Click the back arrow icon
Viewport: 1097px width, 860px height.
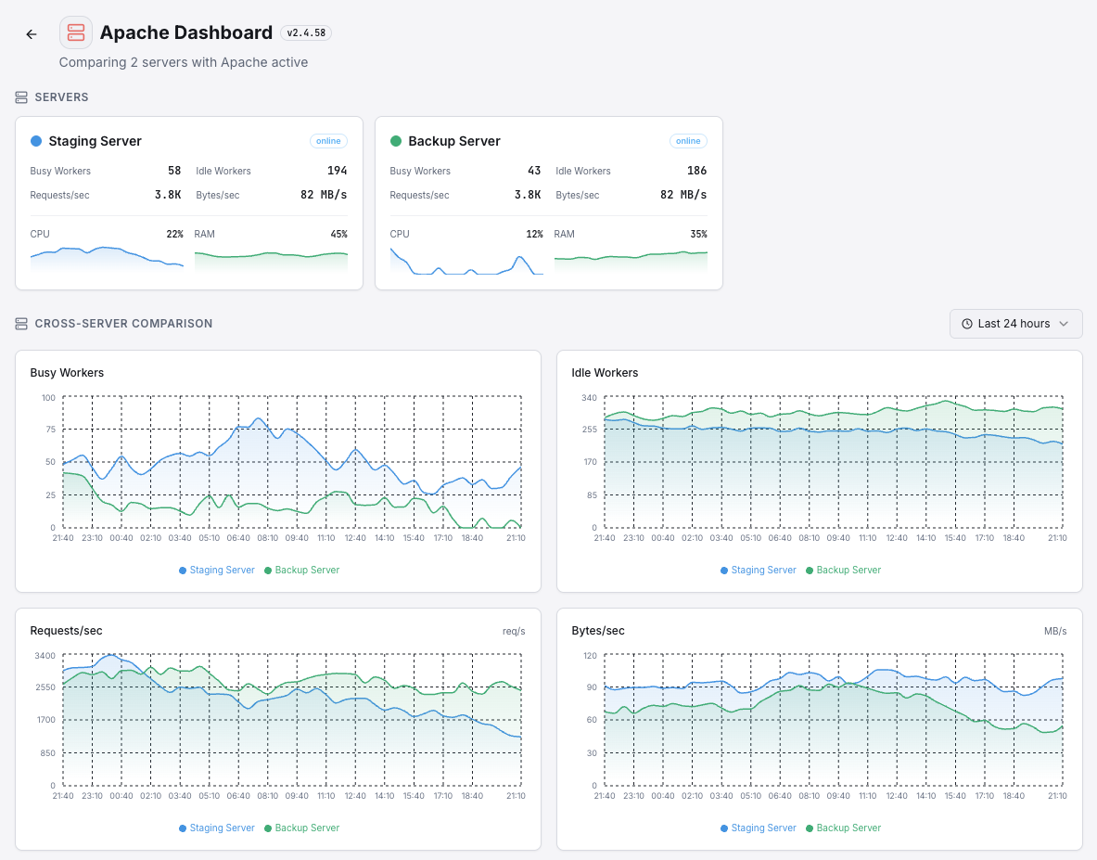31,33
